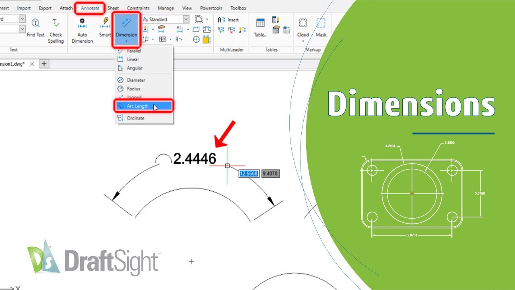Viewport: 515px width, 290px height.
Task: Open the Annotate ribbon tab
Action: (90, 8)
